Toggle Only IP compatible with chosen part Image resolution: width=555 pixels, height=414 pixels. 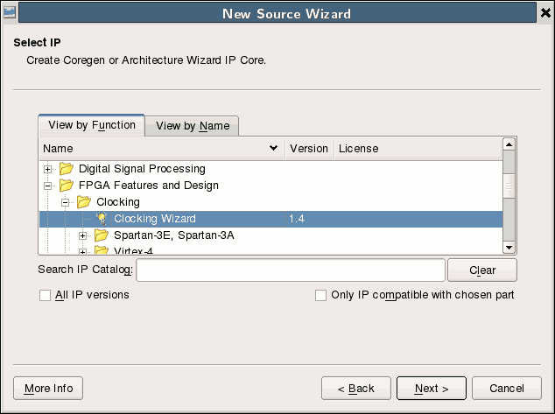click(321, 296)
